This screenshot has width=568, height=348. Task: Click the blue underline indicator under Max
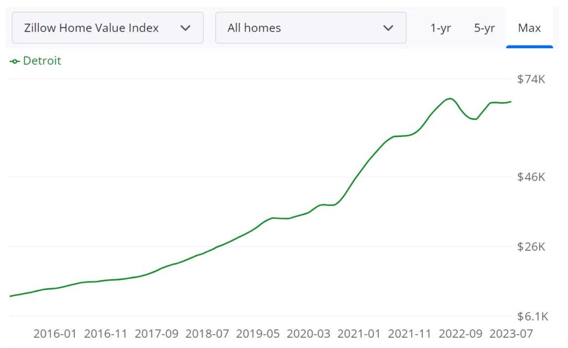pyautogui.click(x=530, y=47)
